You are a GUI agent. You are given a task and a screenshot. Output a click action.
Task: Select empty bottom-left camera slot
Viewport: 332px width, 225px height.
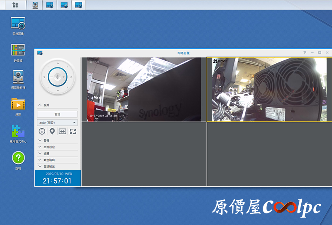[x=144, y=154]
